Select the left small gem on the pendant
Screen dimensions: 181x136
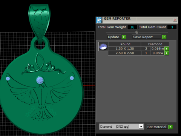[x=8, y=79]
